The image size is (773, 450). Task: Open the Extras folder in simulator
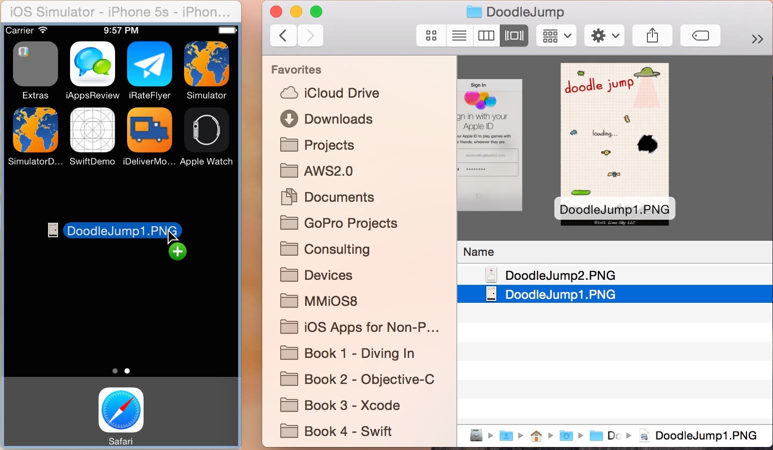click(x=35, y=64)
